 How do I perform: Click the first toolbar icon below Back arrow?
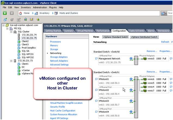coord(5,20)
